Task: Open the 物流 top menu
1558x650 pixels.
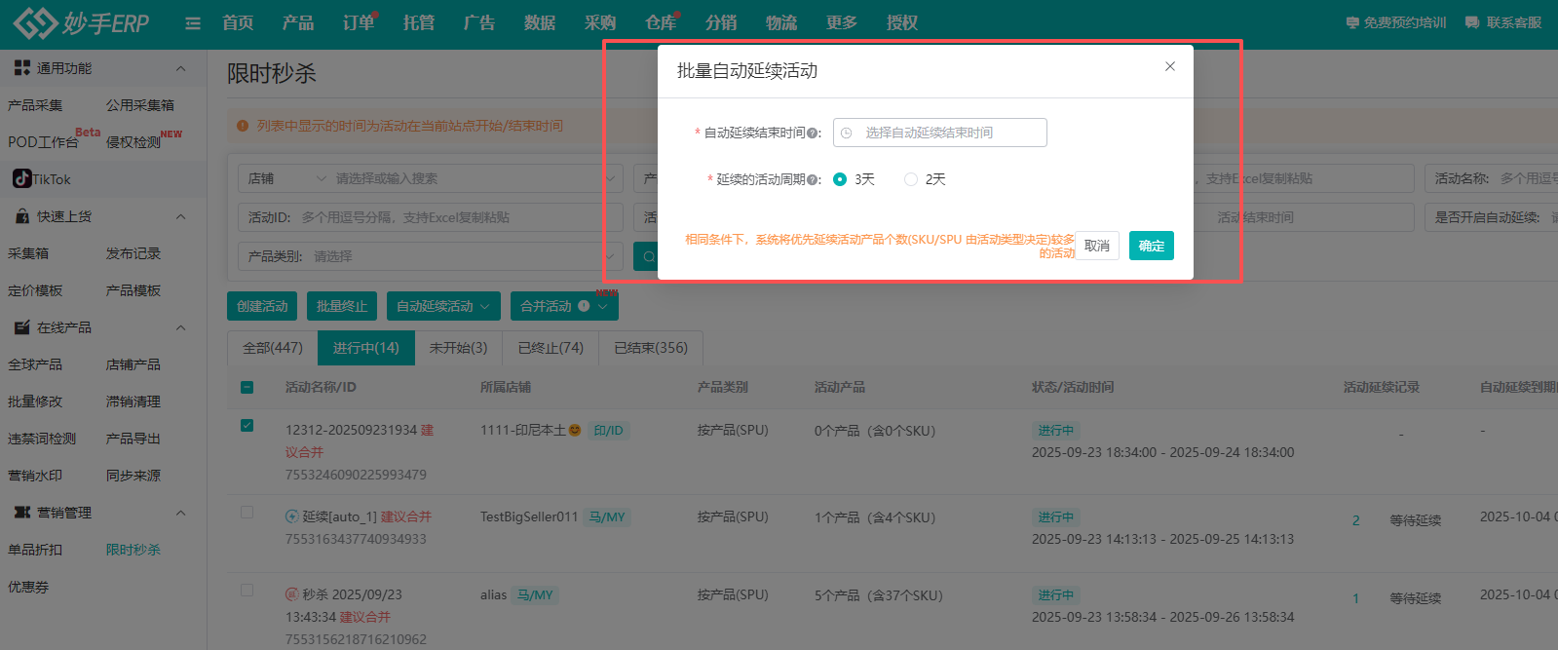Action: click(x=781, y=22)
